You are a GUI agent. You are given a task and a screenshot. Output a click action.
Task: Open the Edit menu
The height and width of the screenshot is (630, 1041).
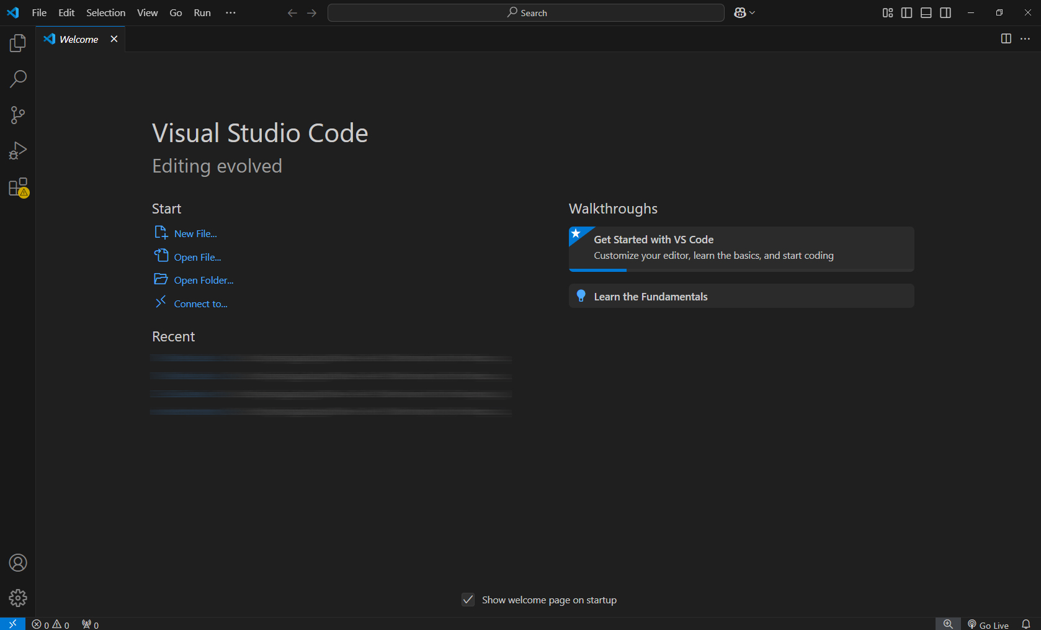(x=66, y=12)
